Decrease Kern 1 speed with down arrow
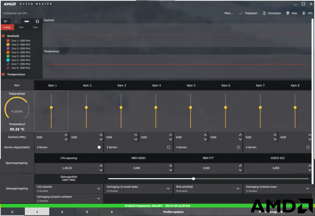 click(x=66, y=139)
